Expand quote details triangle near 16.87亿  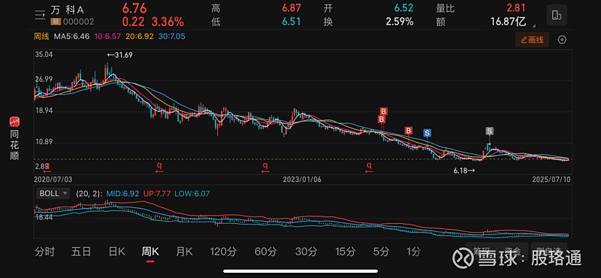533,26
